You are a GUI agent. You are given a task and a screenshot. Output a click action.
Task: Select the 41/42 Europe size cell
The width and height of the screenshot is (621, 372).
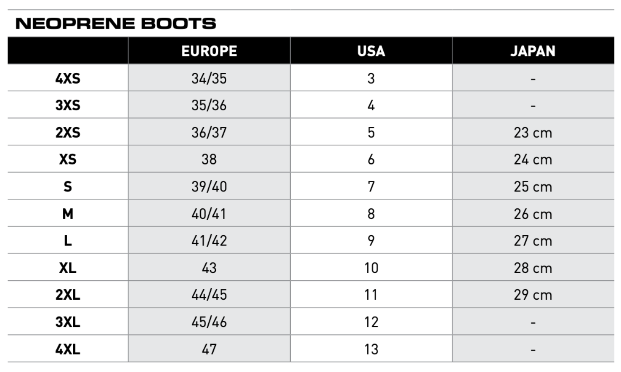click(209, 241)
